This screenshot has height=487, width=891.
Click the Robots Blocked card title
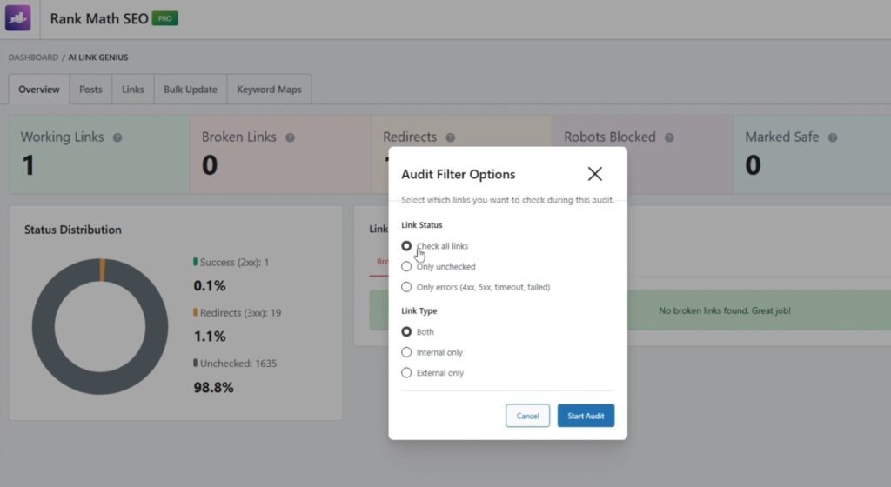tap(610, 137)
